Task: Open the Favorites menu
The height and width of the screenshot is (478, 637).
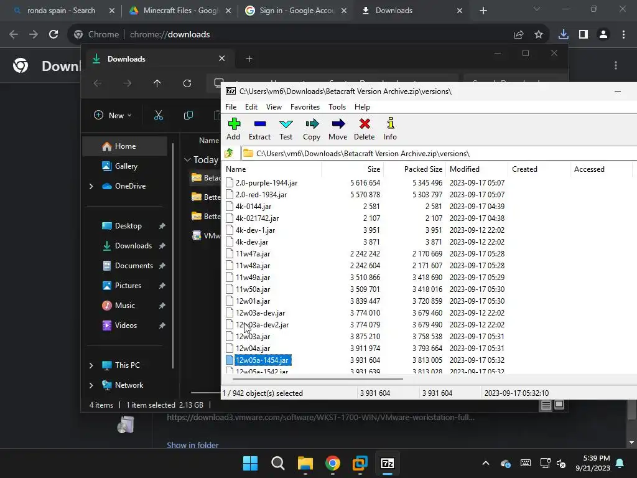Action: click(305, 107)
